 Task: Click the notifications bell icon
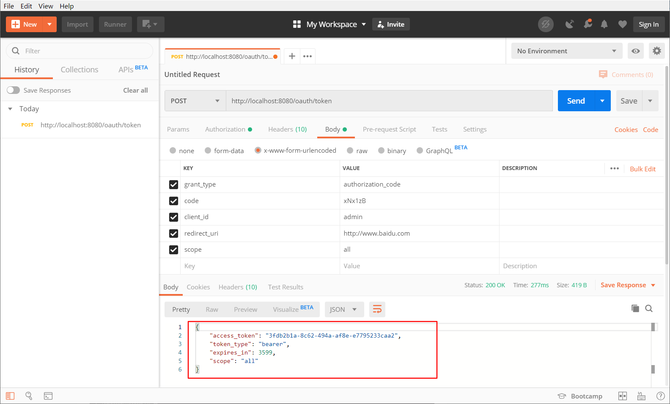(x=604, y=25)
